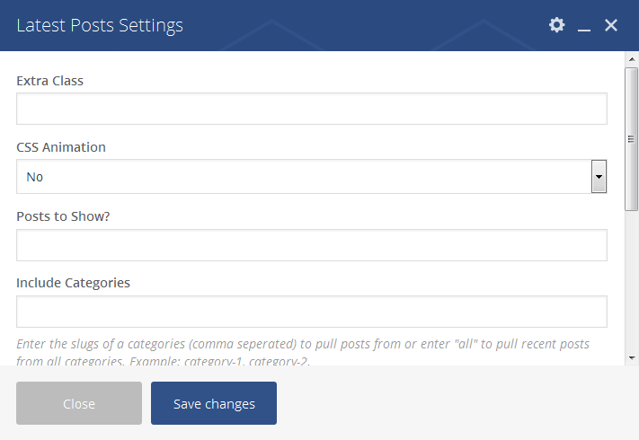Close the dialog with the X icon
Screen dimensions: 639x440
[611, 25]
